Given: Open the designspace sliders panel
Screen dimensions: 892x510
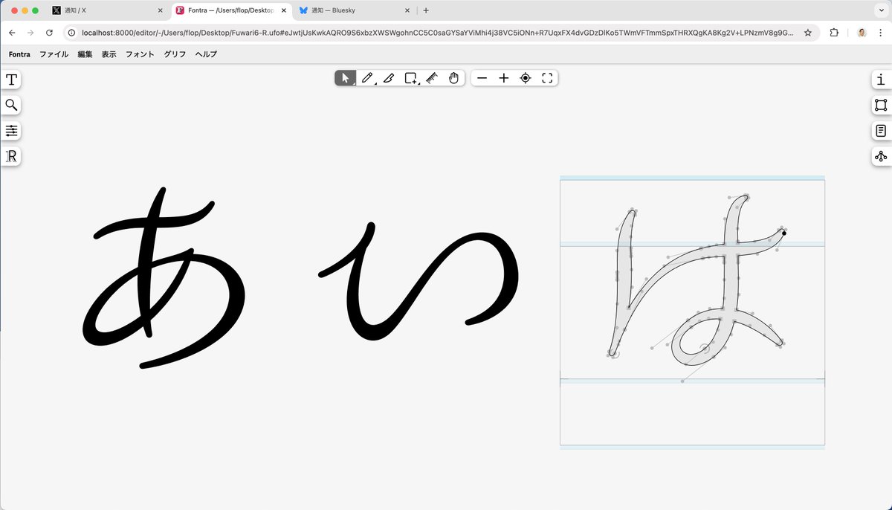Looking at the screenshot, I should click(x=11, y=131).
